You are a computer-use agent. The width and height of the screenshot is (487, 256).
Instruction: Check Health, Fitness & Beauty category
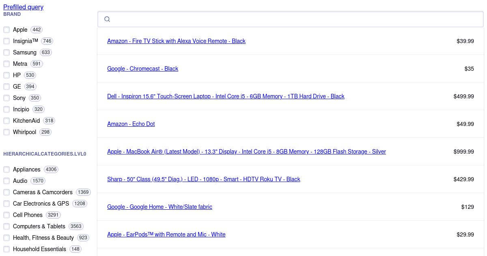point(6,238)
